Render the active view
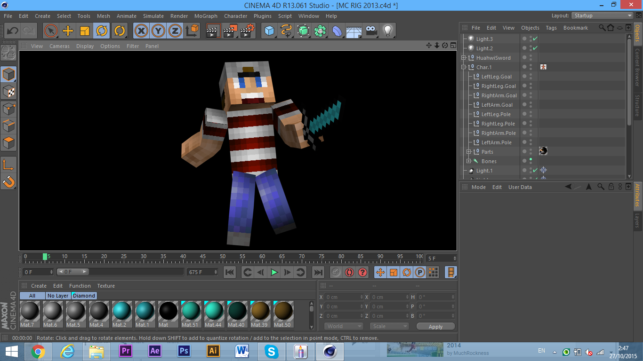Viewport: 643px width, 361px height. [x=214, y=31]
